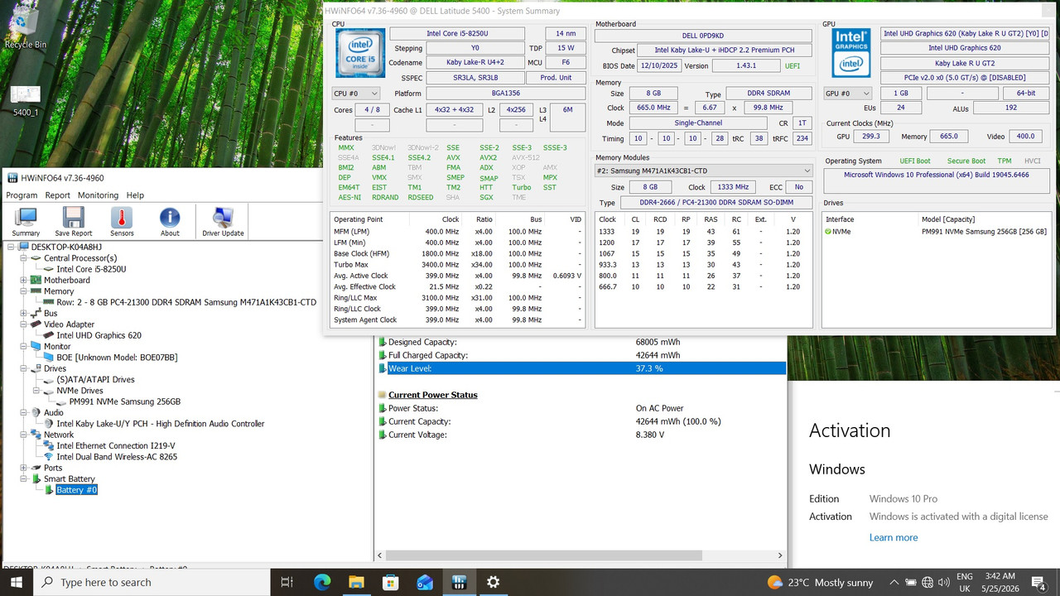
Task: Select PM991 NVMe Samsung 256GB in the tree
Action: [x=124, y=401]
